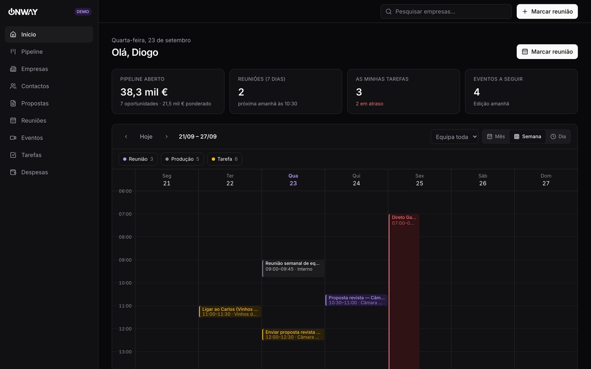Click the "2 em atraso" overdue text

pos(369,104)
